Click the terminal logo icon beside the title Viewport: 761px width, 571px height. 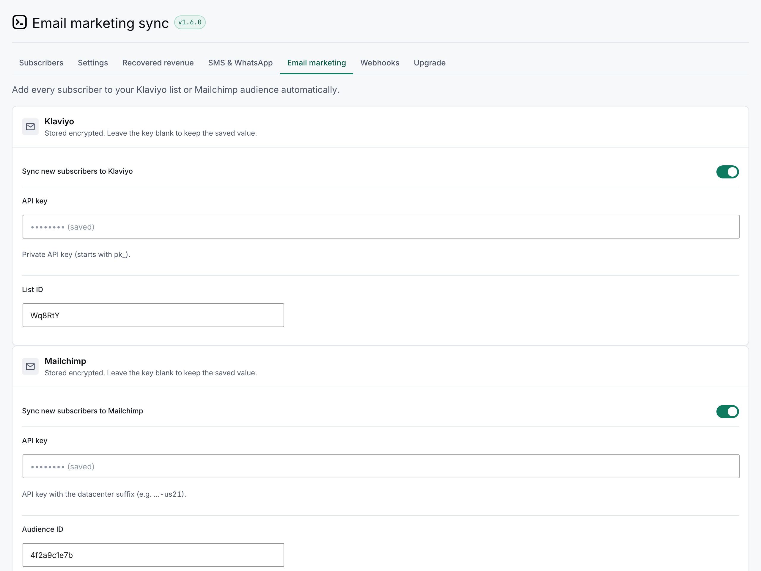coord(20,22)
